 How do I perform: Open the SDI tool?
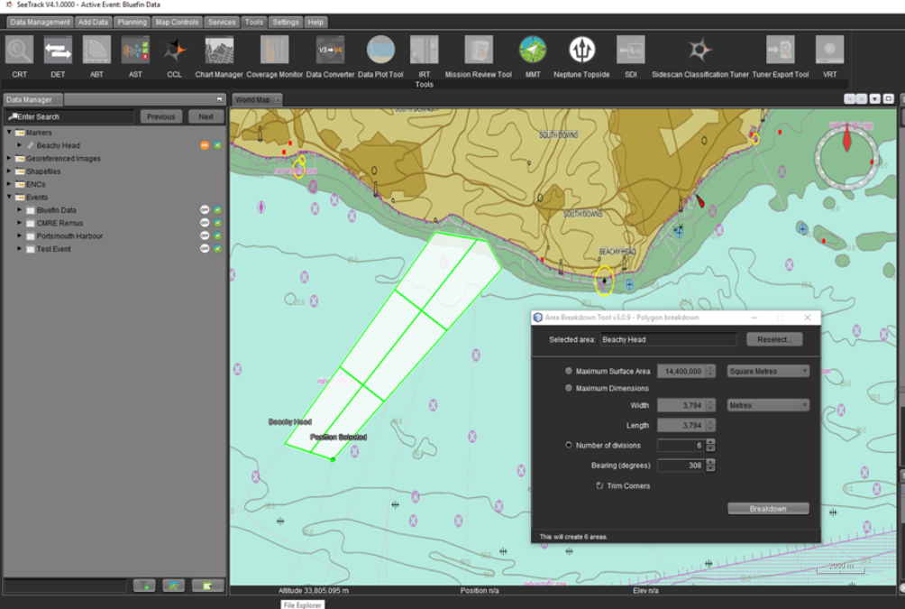[x=630, y=50]
